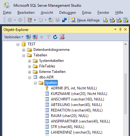The image size is (130, 136).
Task: Toggle the Objekt-Explorer auto-hide pin
Action: click(x=120, y=29)
